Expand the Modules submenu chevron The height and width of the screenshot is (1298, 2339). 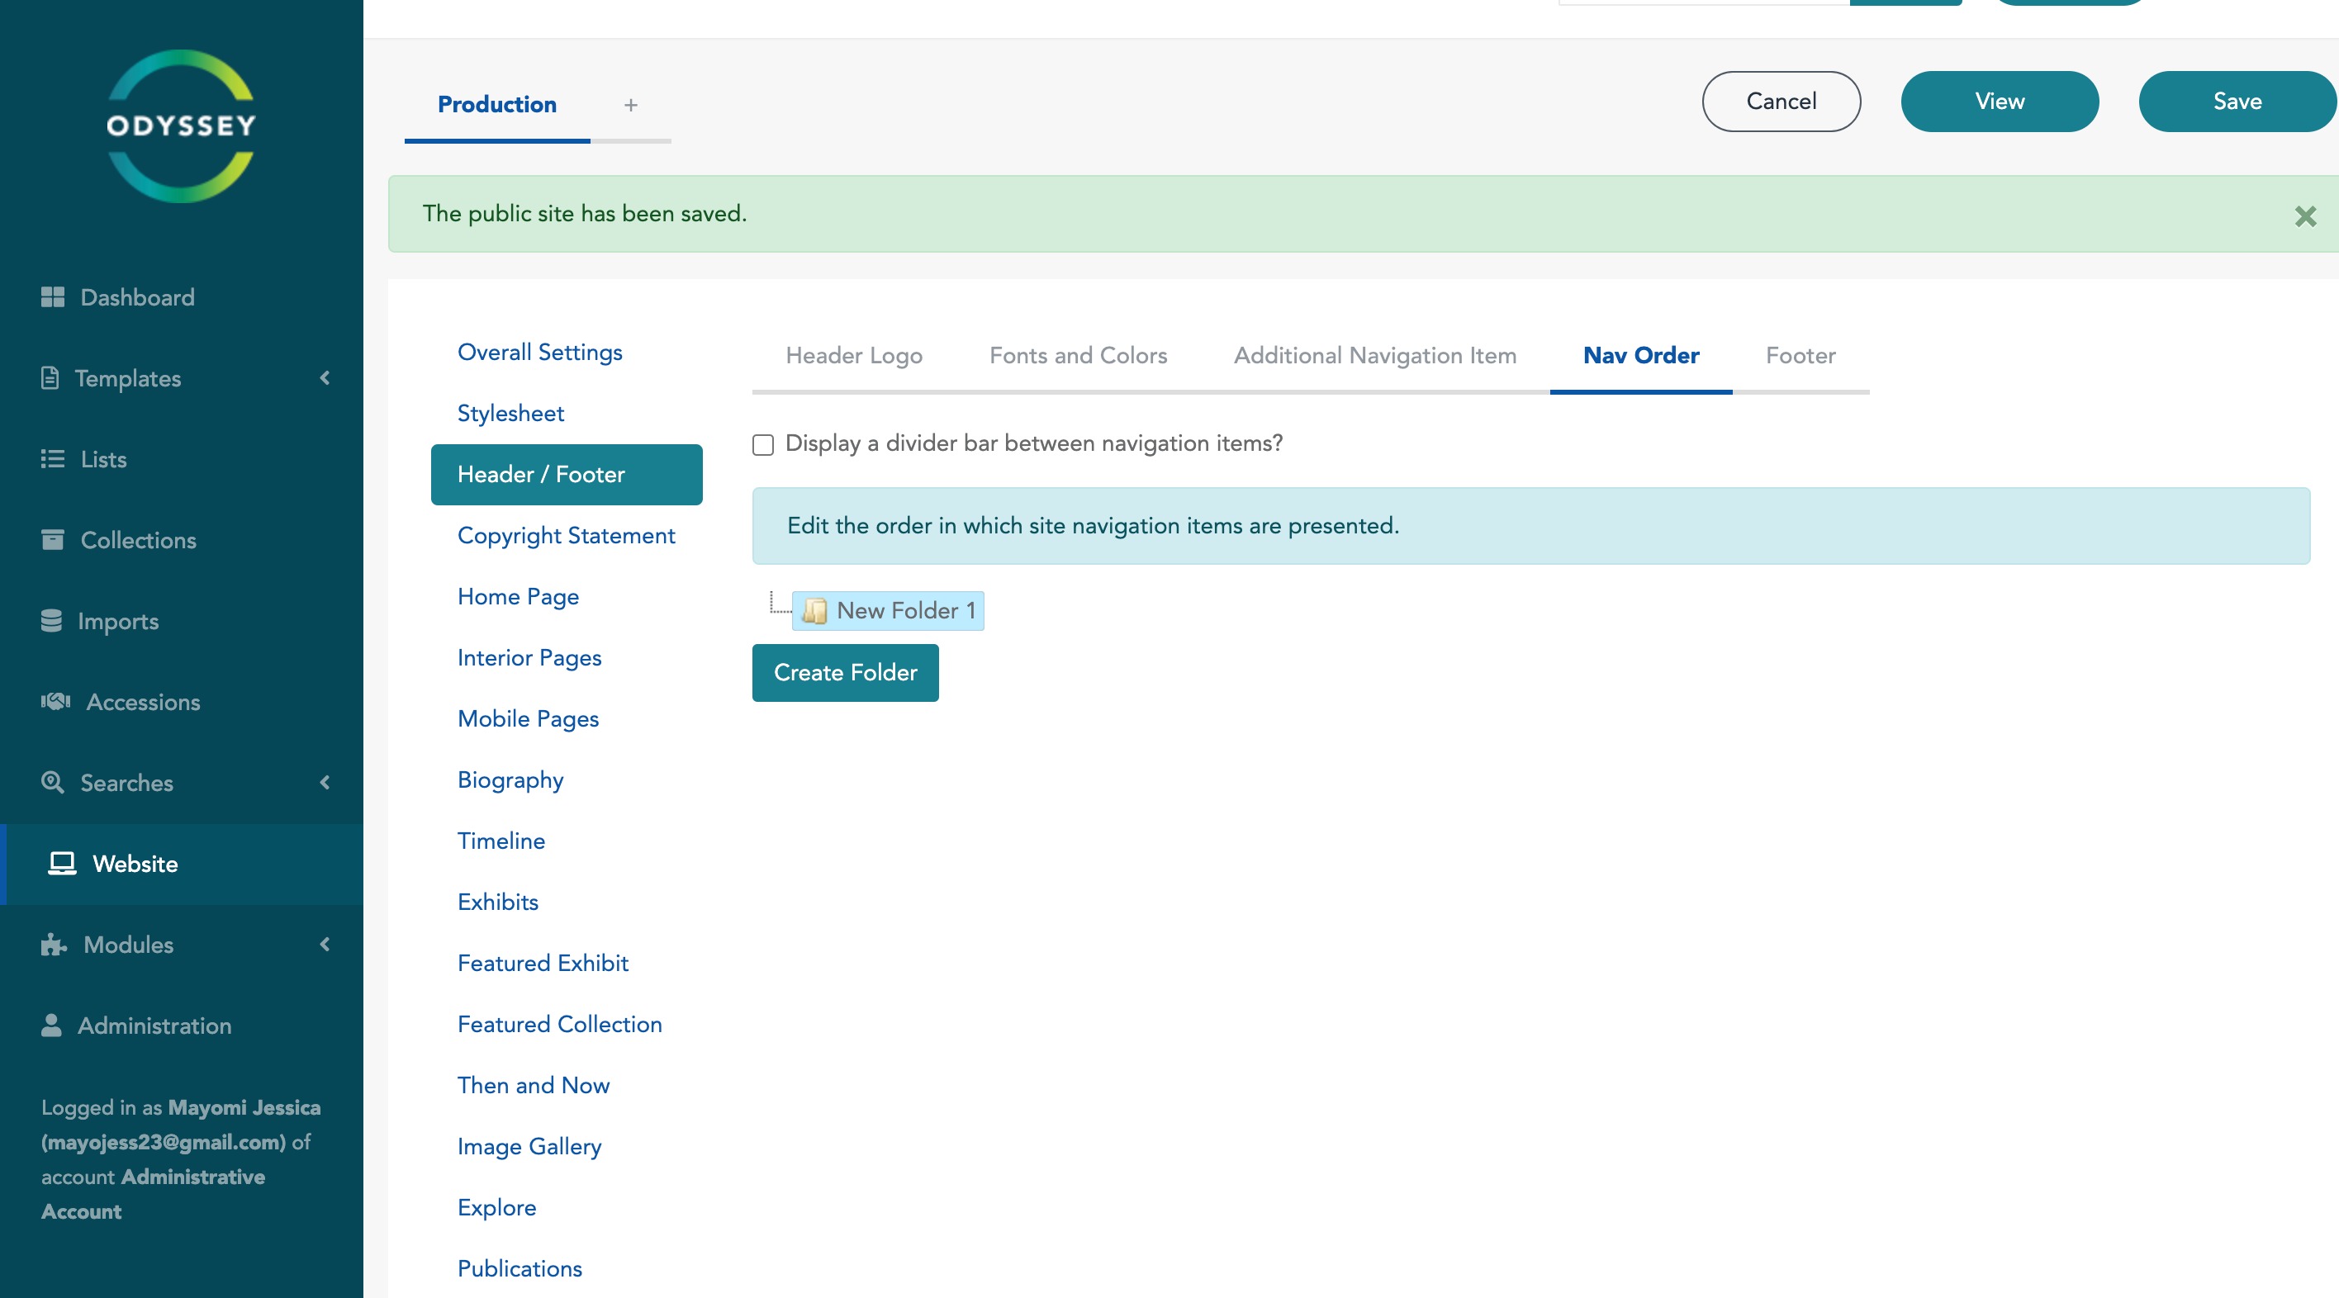tap(325, 944)
